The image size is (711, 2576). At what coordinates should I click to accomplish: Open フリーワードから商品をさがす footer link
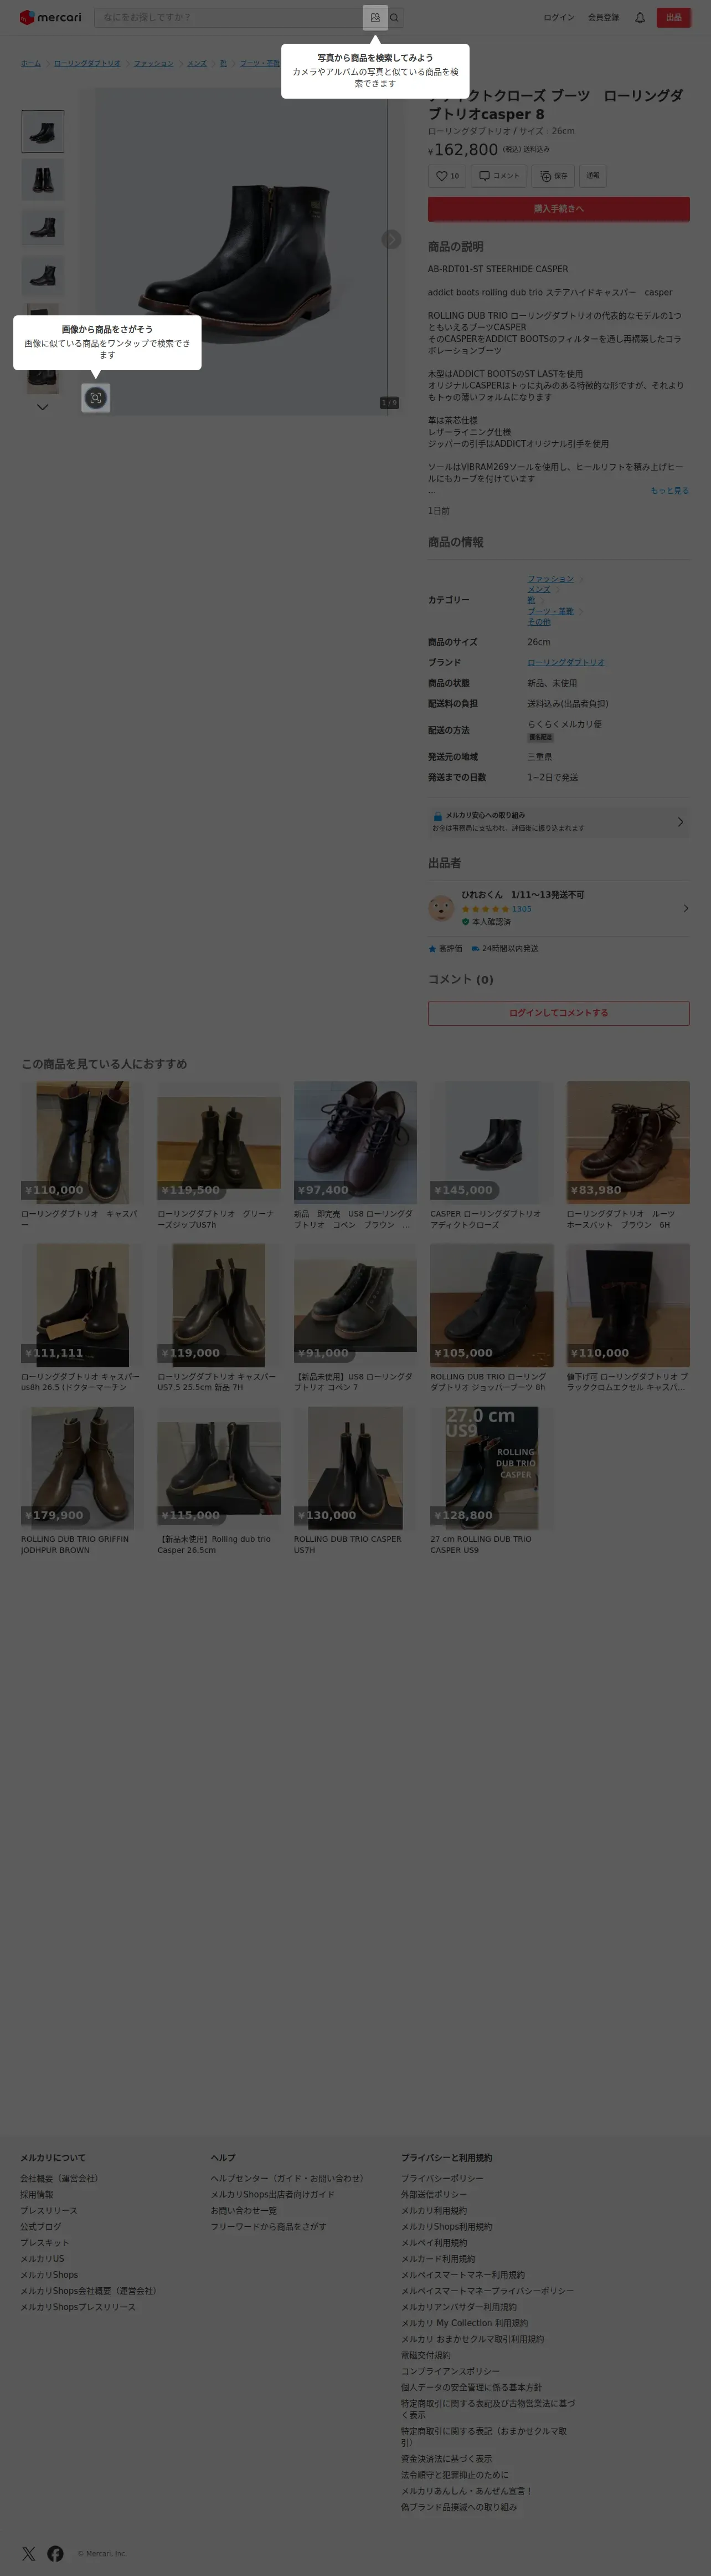(269, 2226)
